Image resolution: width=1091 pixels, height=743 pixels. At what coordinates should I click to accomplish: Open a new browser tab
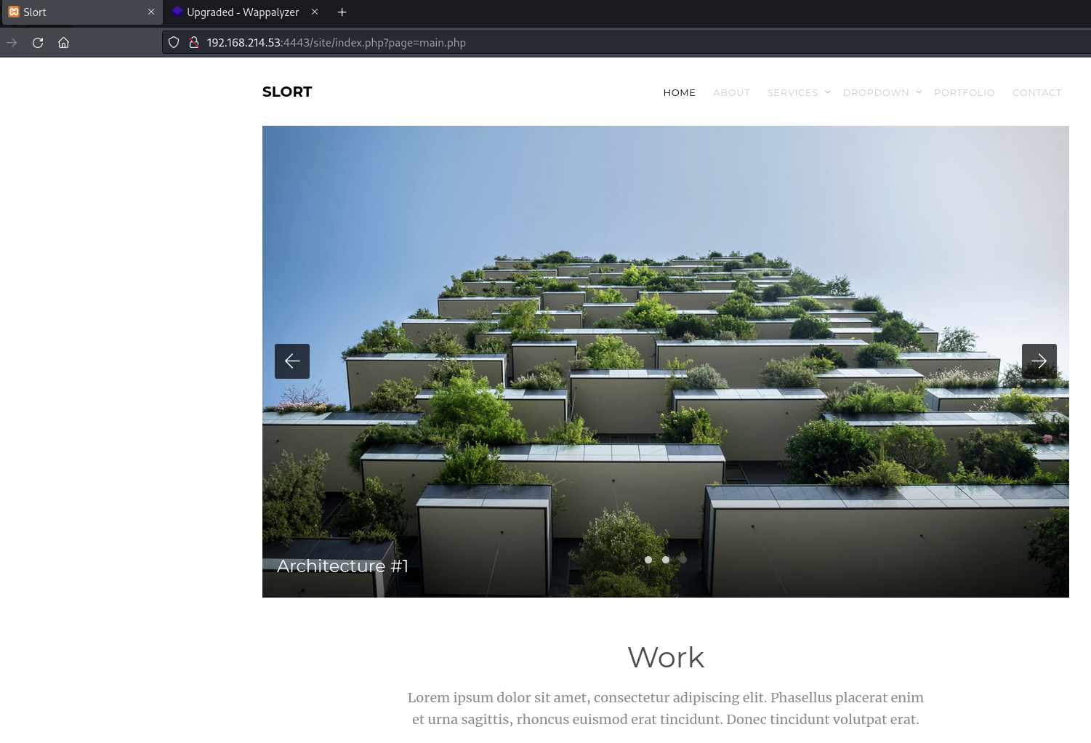click(342, 12)
